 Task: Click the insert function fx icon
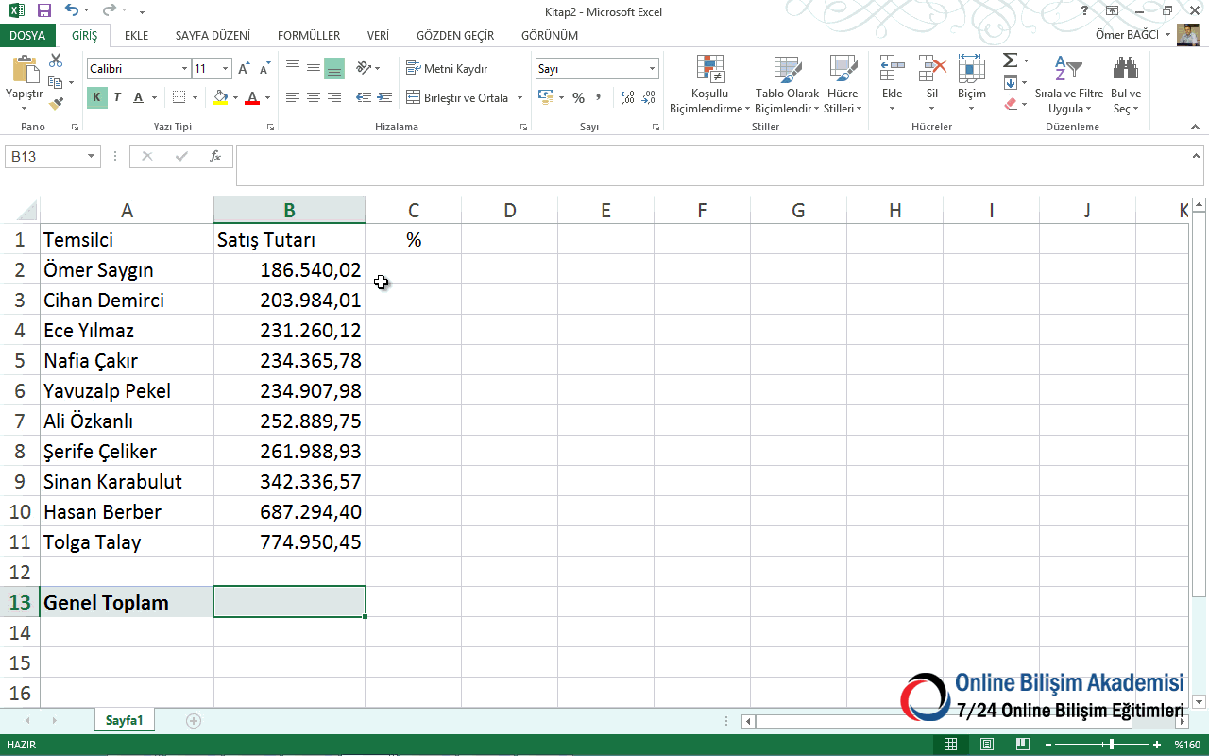(x=215, y=157)
